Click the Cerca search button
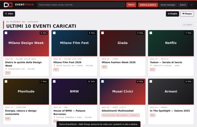197x127 pixels. pyautogui.click(x=131, y=5)
